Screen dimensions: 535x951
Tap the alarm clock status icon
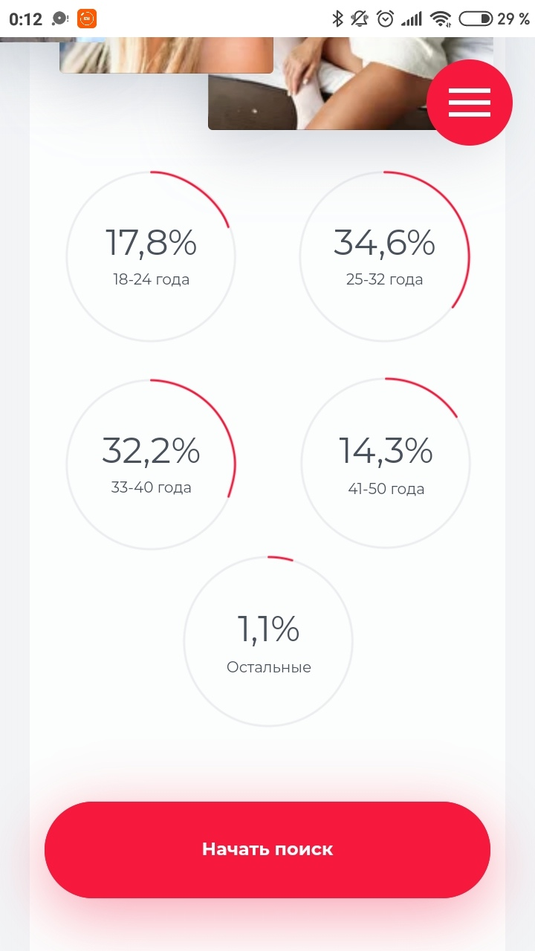click(x=385, y=19)
